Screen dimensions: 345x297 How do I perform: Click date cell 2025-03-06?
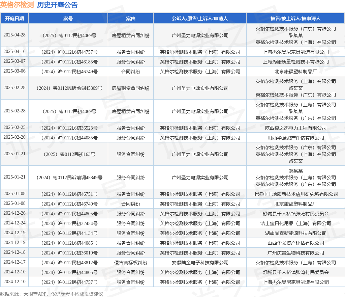[14, 71]
